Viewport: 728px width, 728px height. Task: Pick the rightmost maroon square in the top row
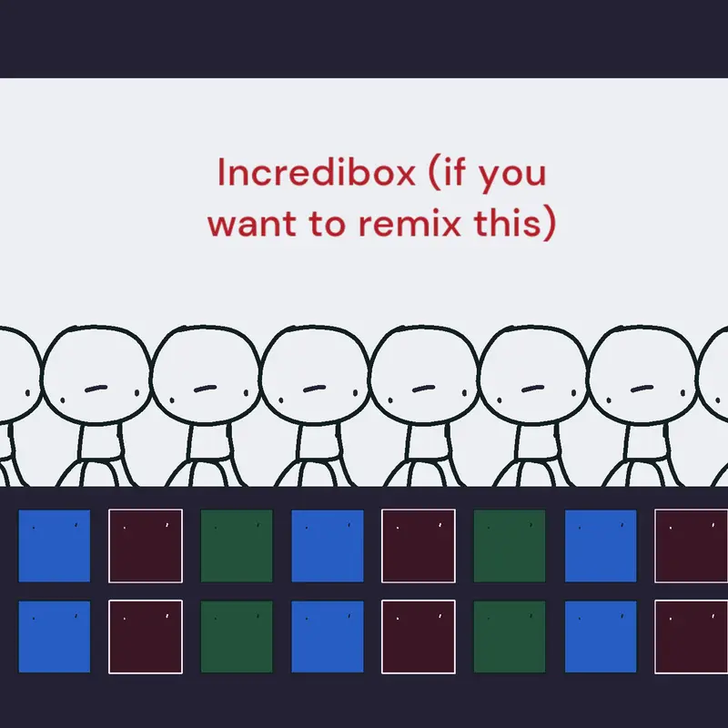coord(692,545)
